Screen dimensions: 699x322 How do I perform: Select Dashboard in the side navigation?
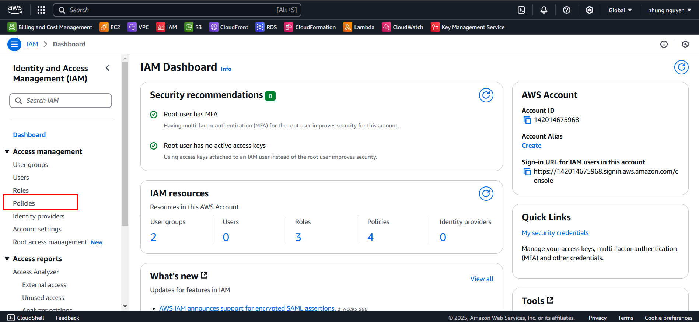click(x=29, y=135)
